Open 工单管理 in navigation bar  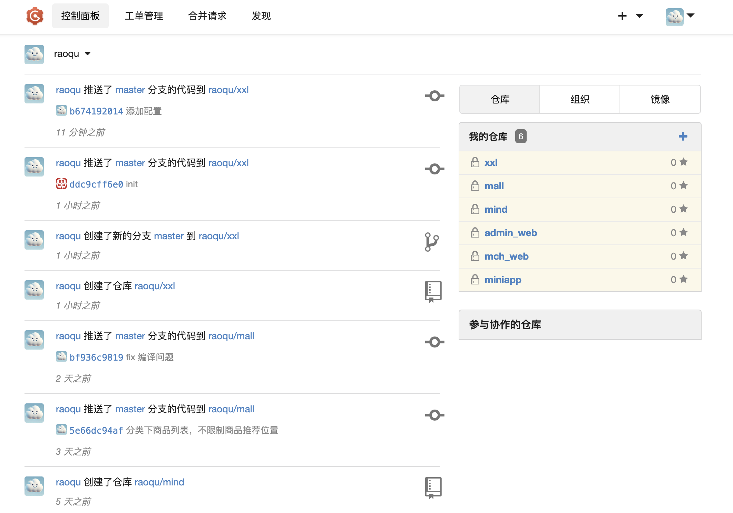144,16
